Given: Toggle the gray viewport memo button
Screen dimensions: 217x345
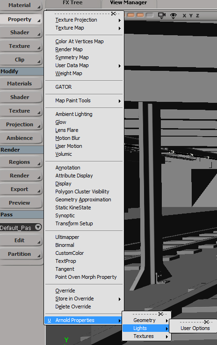Looking at the screenshot, I should (150, 15).
